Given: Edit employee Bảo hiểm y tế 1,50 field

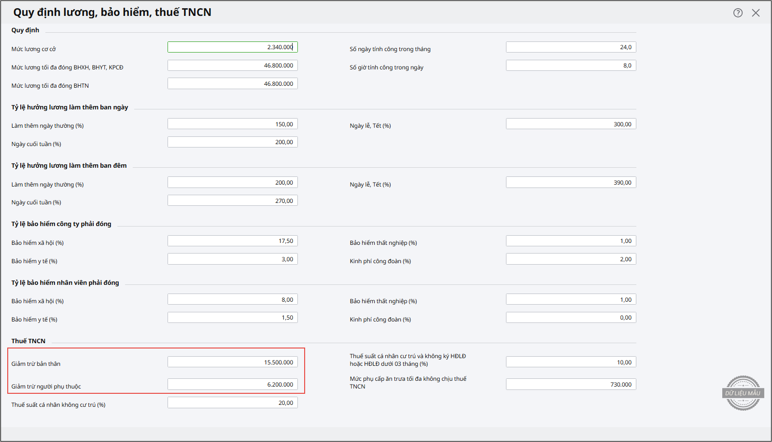Looking at the screenshot, I should [x=232, y=318].
